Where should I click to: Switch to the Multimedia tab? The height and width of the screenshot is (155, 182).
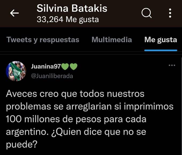112,40
